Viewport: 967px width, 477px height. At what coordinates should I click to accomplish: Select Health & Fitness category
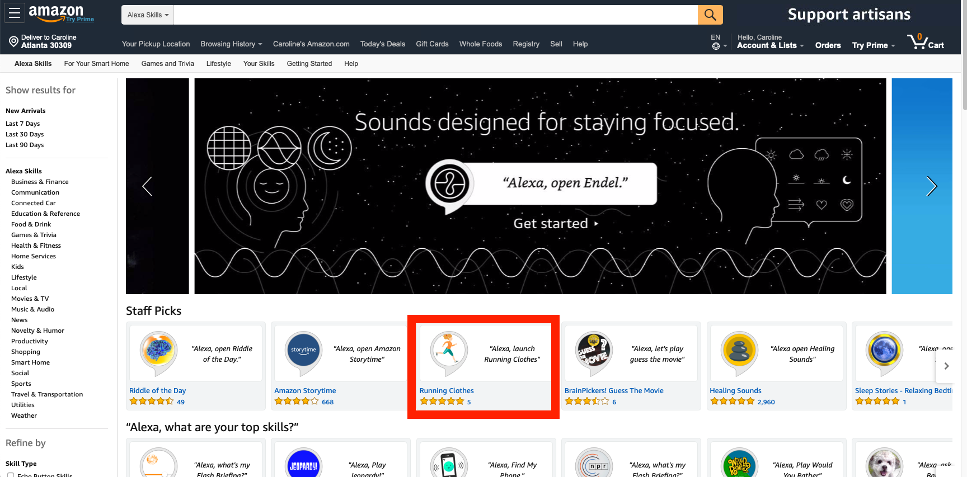36,245
